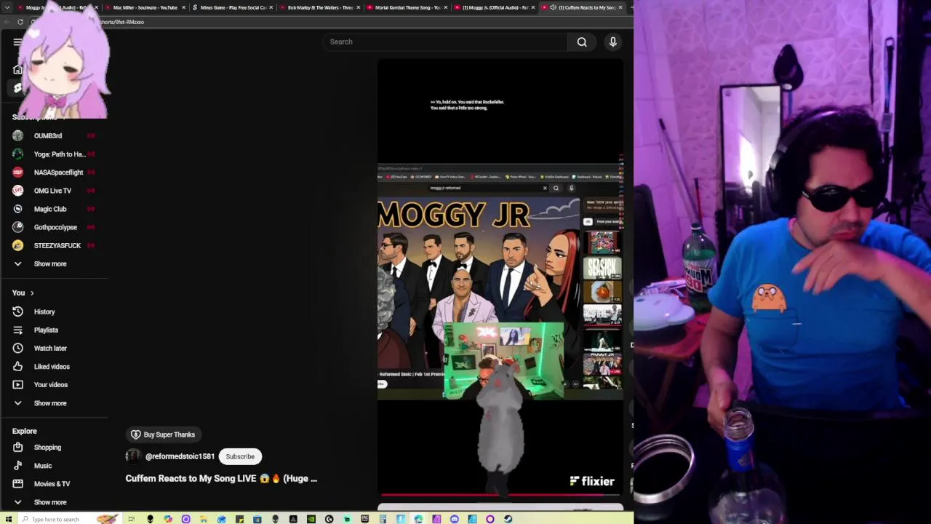Open File Explorer from the taskbar
Image resolution: width=931 pixels, height=524 pixels.
pyautogui.click(x=203, y=519)
